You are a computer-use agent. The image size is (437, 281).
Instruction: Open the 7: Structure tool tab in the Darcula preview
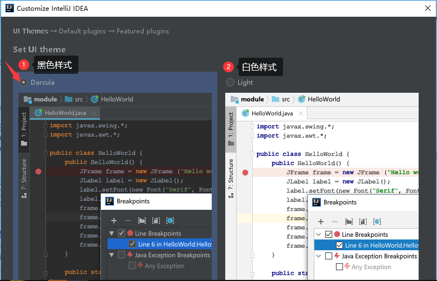click(24, 179)
